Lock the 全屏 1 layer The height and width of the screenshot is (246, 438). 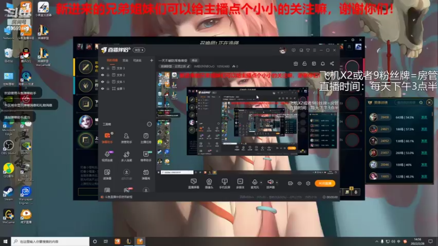[108, 89]
